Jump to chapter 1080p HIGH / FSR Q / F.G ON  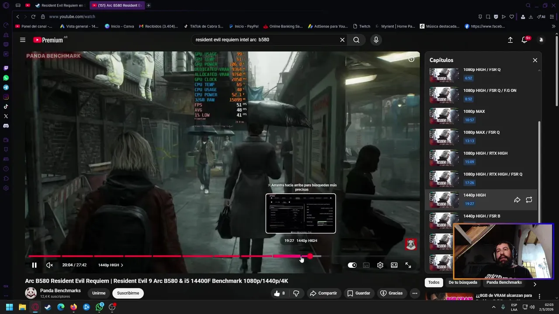(x=482, y=95)
